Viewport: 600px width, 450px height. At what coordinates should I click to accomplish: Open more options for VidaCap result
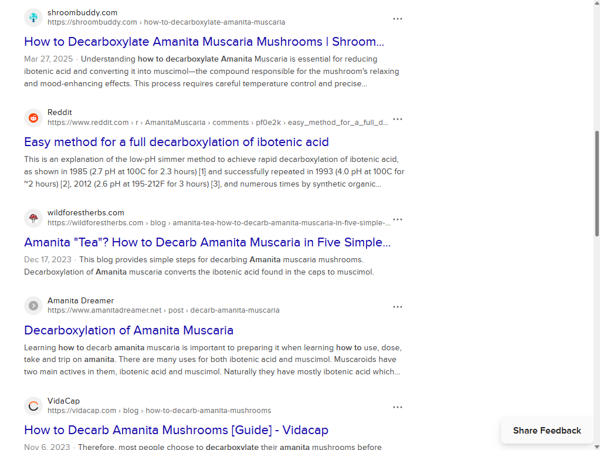tap(398, 407)
